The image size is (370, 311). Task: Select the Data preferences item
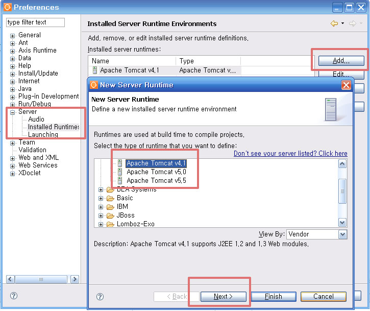[x=25, y=58]
